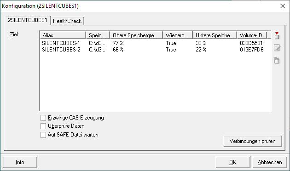Click the Untere Speiche... column header
This screenshot has height=171, width=290.
pyautogui.click(x=215, y=35)
